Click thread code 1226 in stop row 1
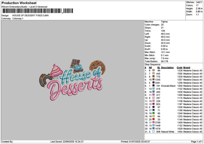The image size is (204, 144). click(180, 71)
